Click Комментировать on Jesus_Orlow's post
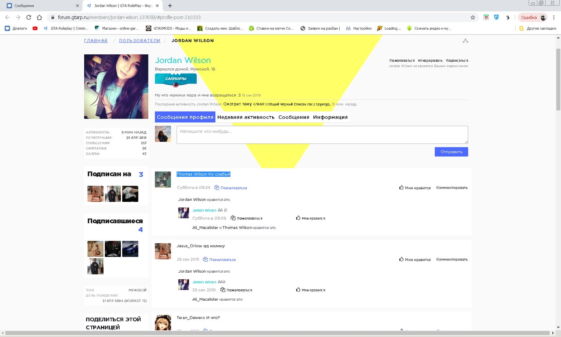561x337 pixels. [x=452, y=260]
